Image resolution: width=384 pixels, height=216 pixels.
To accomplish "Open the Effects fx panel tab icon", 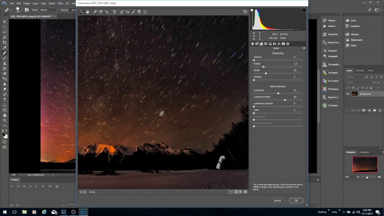I will tap(279, 44).
